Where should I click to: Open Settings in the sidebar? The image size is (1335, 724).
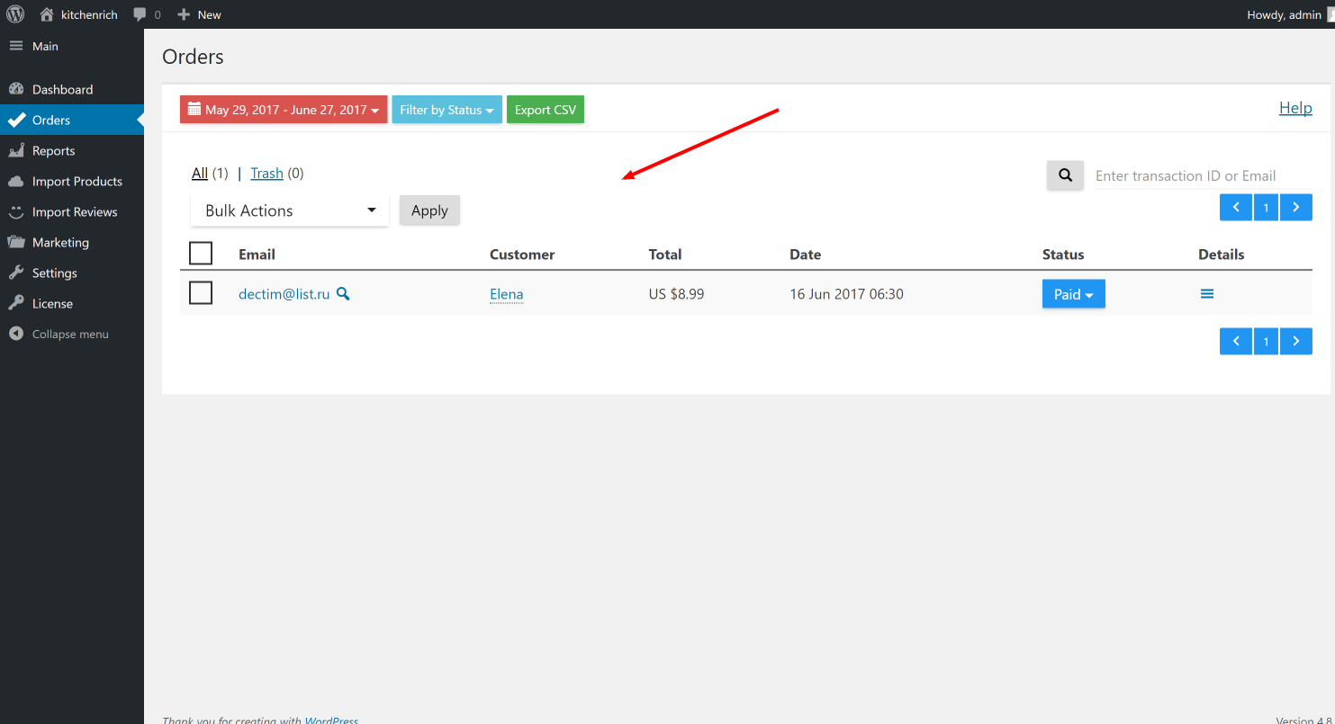click(x=72, y=273)
